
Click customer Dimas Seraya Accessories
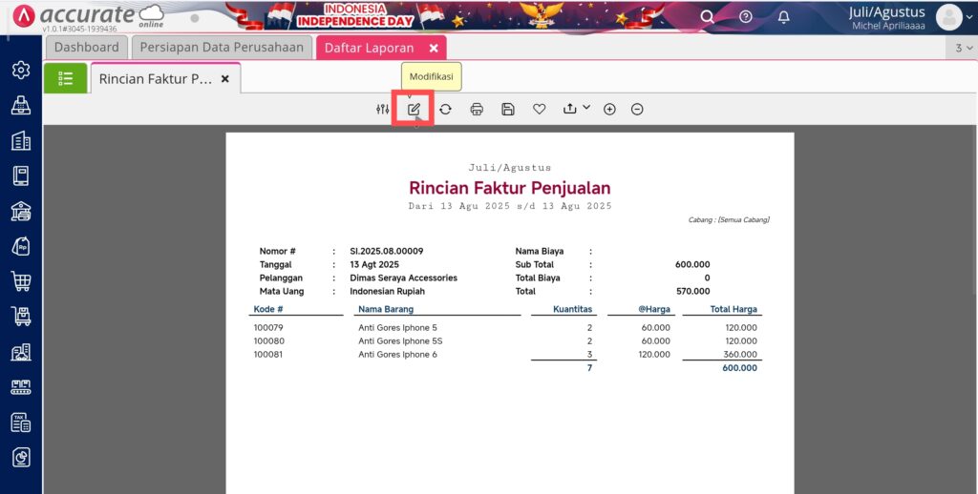point(404,278)
